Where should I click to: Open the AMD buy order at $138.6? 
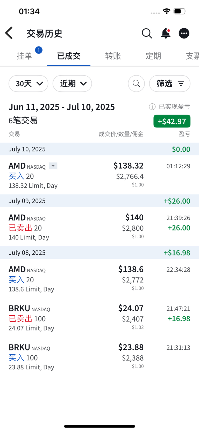(x=99, y=278)
